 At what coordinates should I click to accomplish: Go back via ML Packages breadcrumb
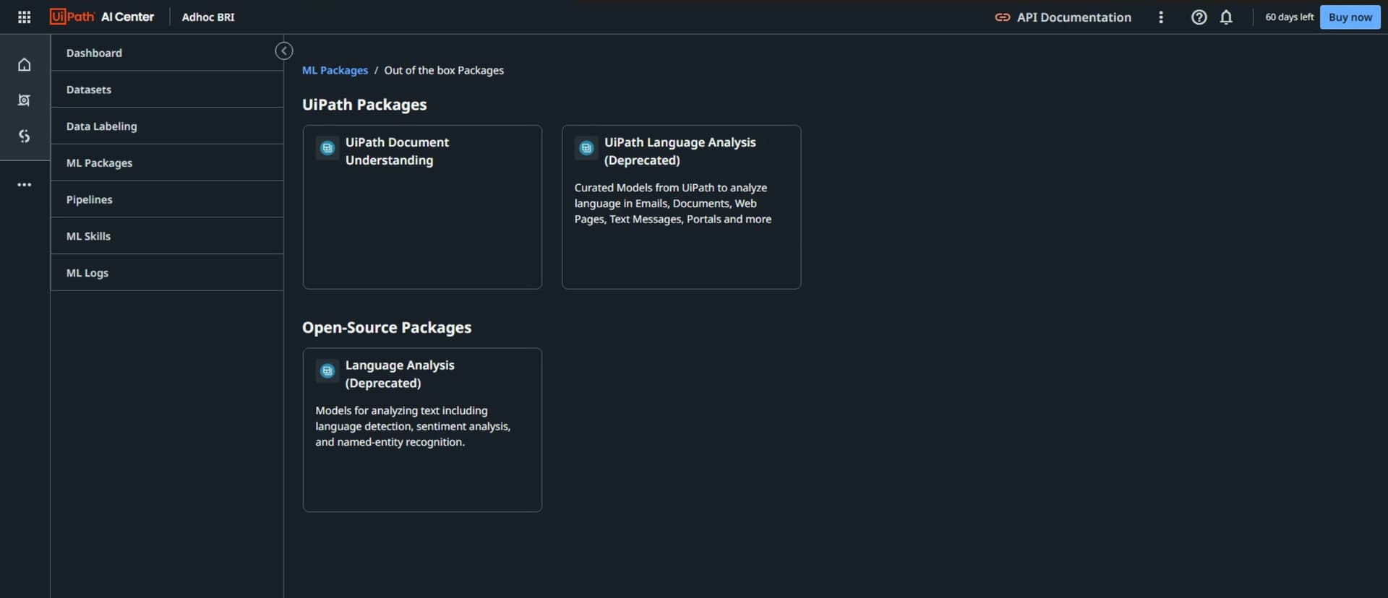335,71
